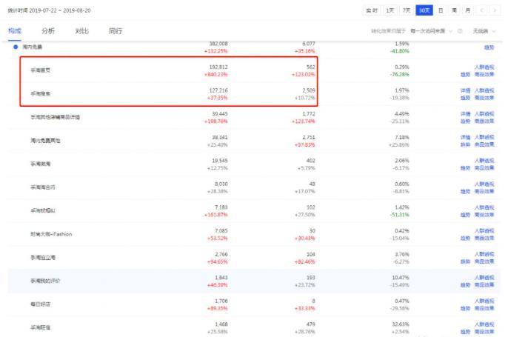
Task: Click the 淘内免费其他 source name
Action: [45, 141]
